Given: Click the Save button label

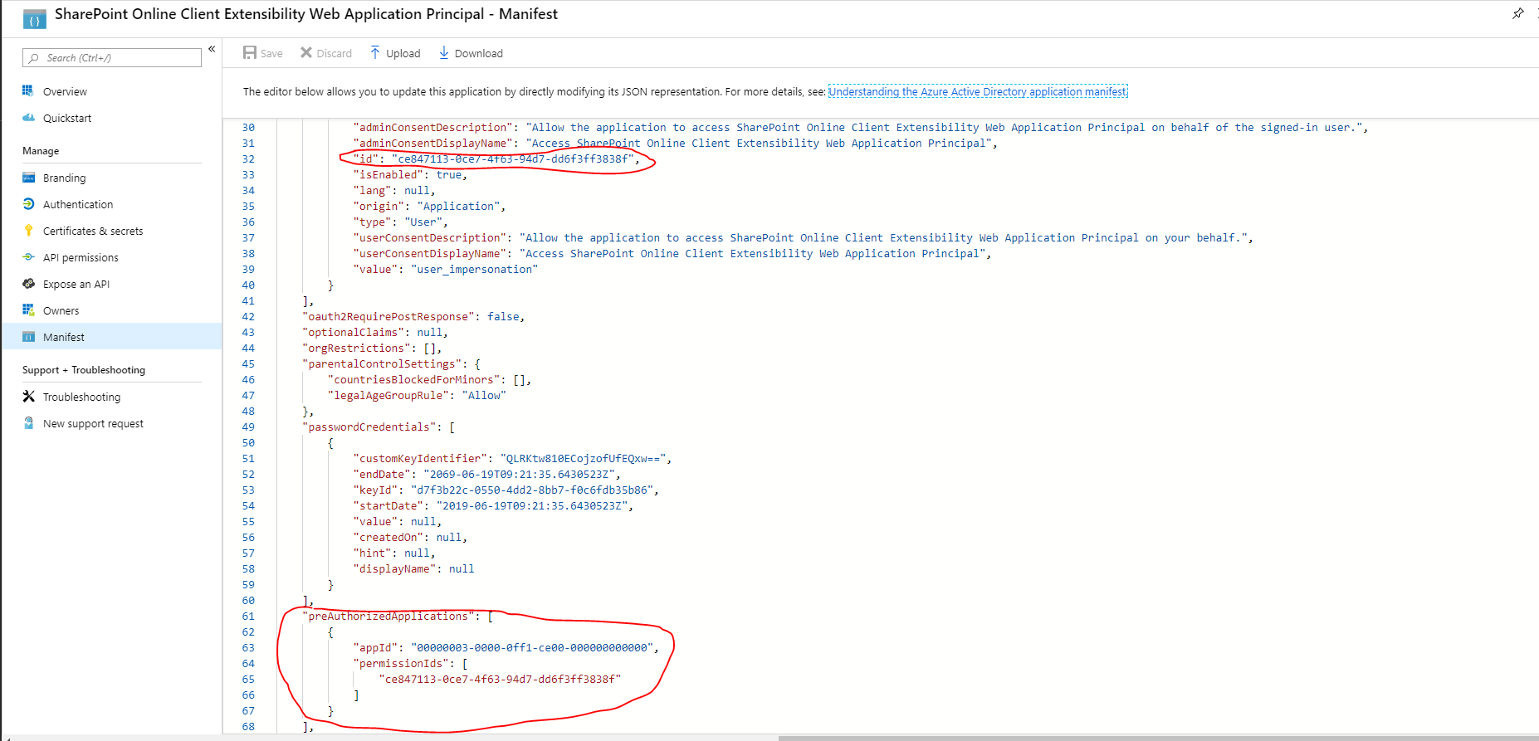Looking at the screenshot, I should (271, 53).
